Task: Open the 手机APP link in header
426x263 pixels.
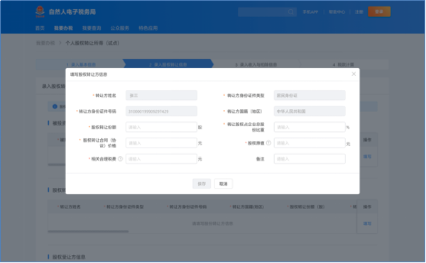Action: point(310,12)
